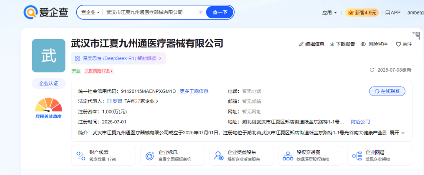The image size is (424, 175).
Task: Click the 开业 status tag
Action: (x=76, y=71)
